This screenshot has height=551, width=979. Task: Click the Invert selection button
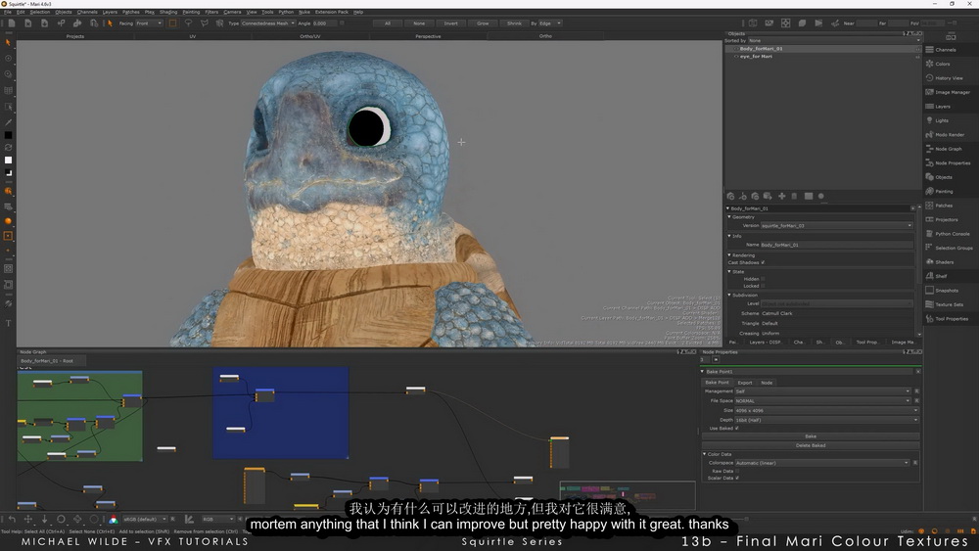click(x=450, y=23)
